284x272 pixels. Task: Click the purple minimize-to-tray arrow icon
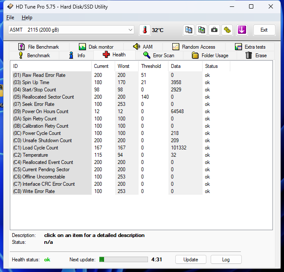[x=242, y=30]
